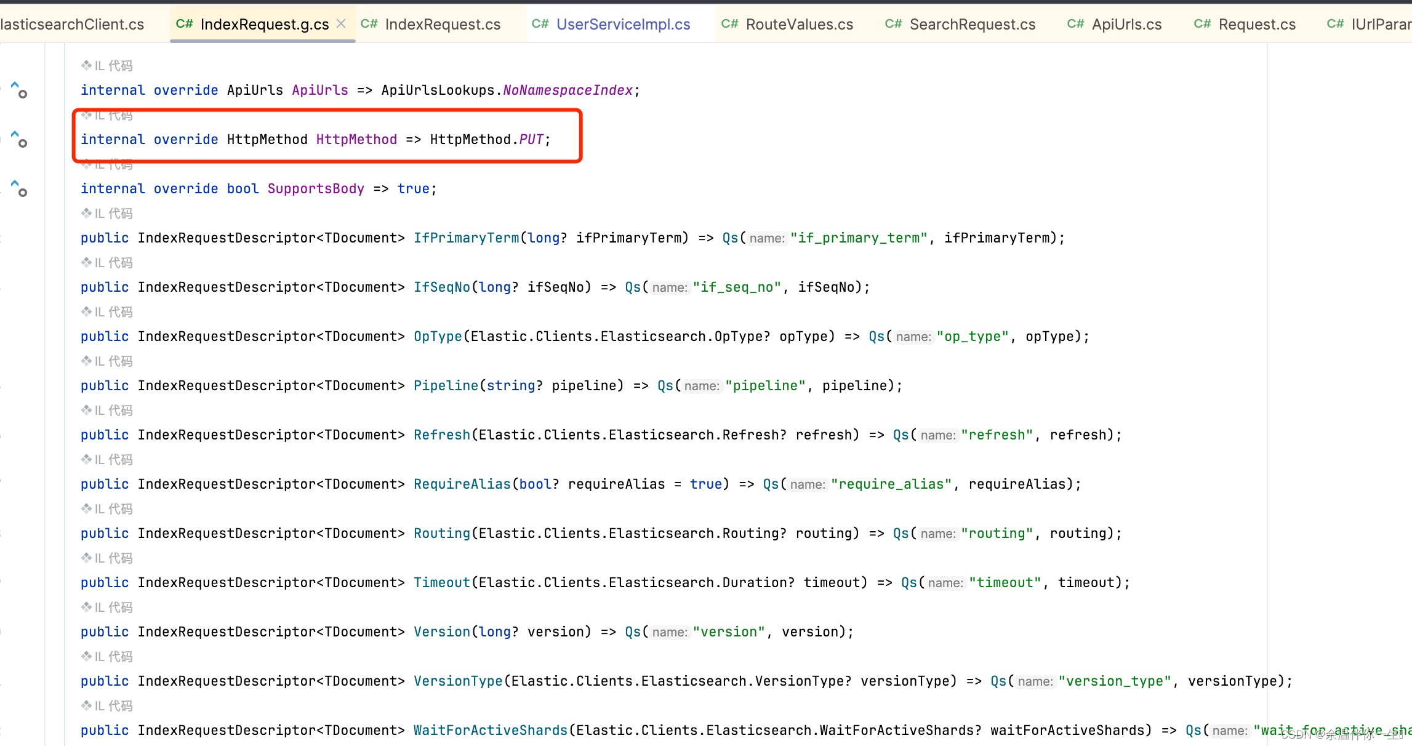This screenshot has width=1412, height=746.
Task: Click the C# file icon on IndexRequest.cs tab
Action: click(368, 24)
